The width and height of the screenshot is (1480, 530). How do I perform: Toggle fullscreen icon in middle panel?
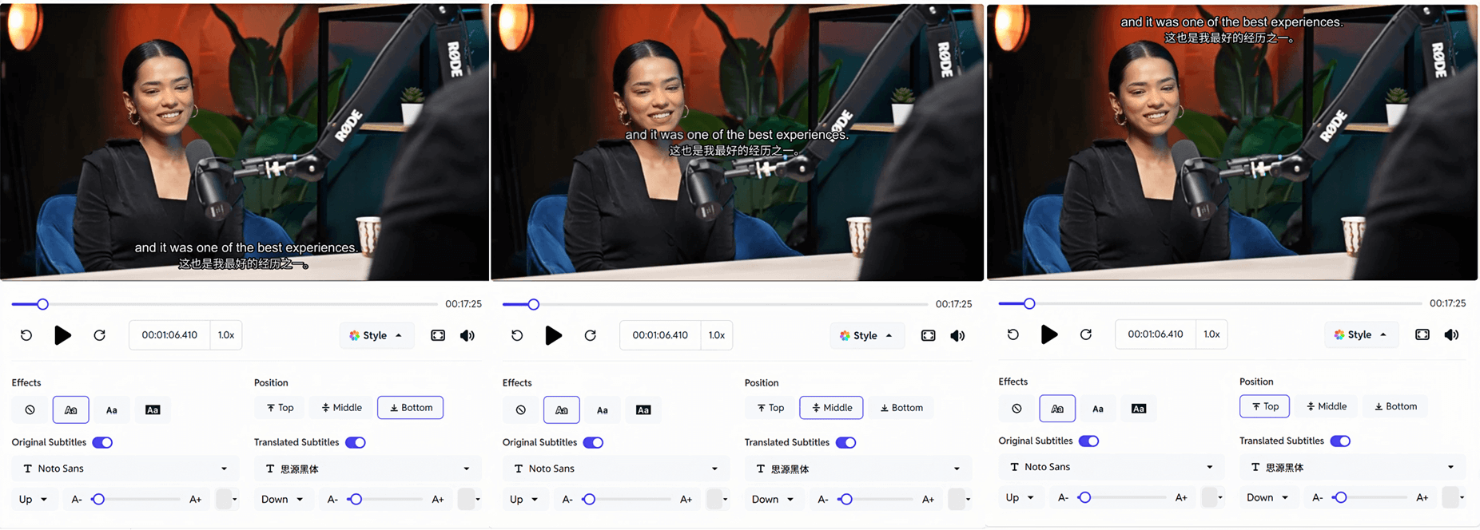[928, 335]
